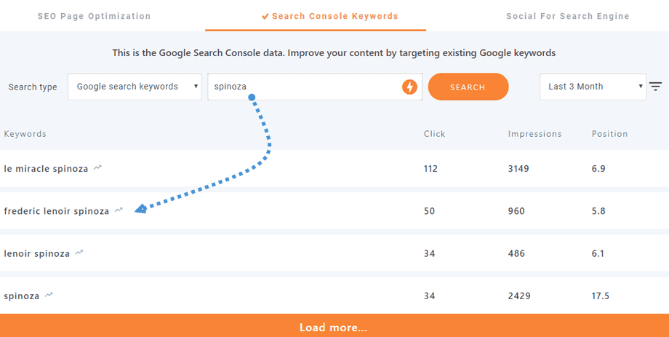This screenshot has width=669, height=337.
Task: Open the filter lines icon
Action: pos(655,87)
